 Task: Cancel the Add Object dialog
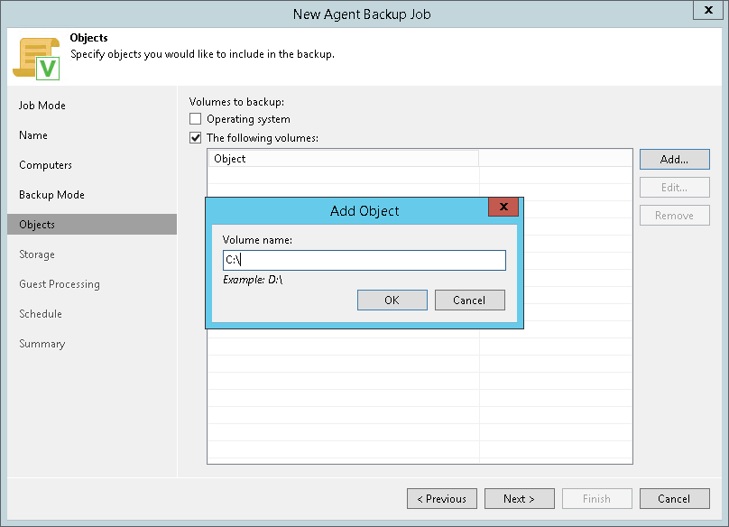click(469, 300)
